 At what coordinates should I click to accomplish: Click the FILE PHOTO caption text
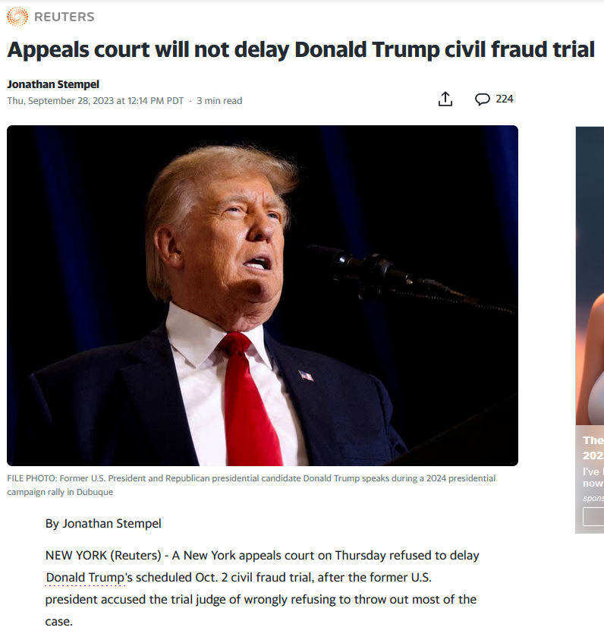(251, 485)
